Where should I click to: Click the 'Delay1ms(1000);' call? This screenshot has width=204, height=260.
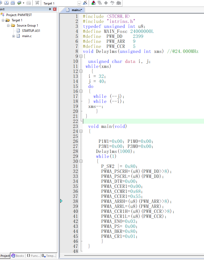click(115, 151)
